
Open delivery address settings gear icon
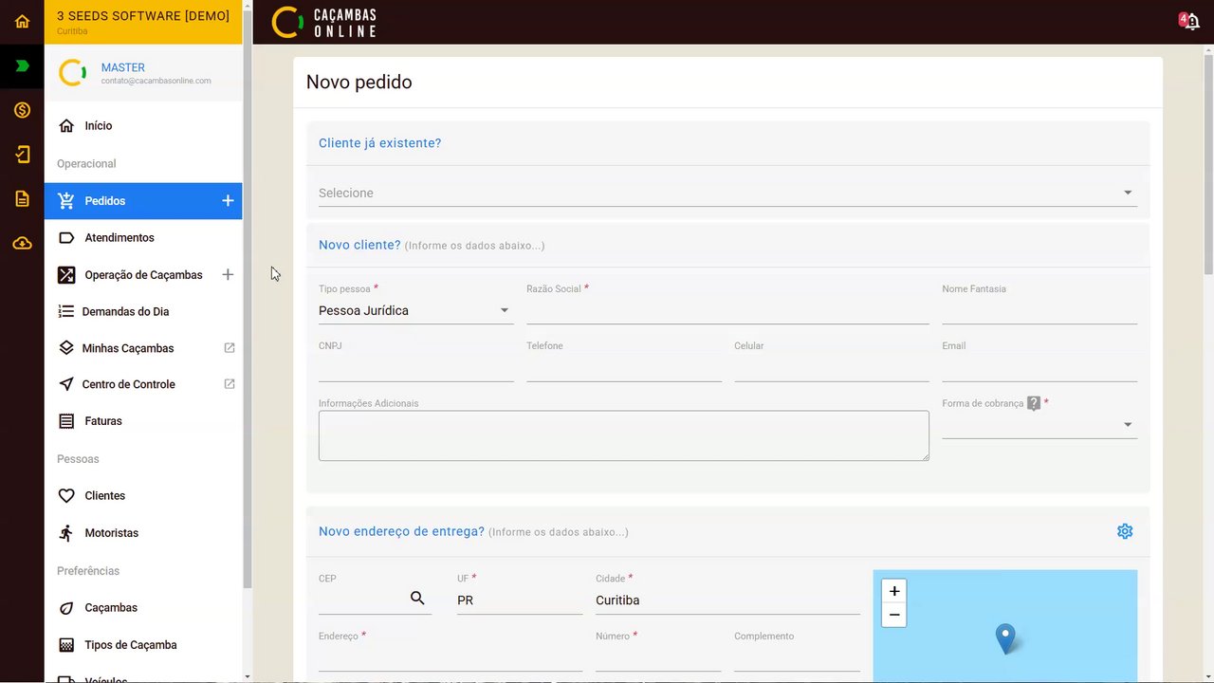[x=1125, y=531]
